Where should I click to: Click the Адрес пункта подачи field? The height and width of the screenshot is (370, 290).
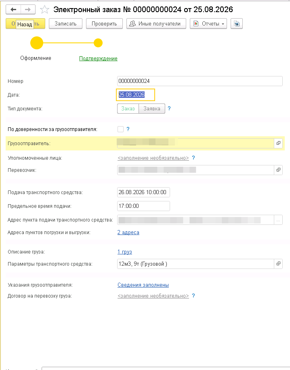coord(195,220)
